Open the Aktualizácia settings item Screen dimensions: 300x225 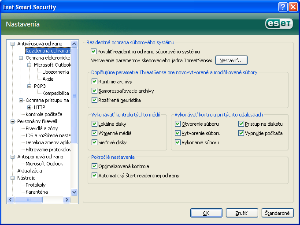tap(30, 171)
